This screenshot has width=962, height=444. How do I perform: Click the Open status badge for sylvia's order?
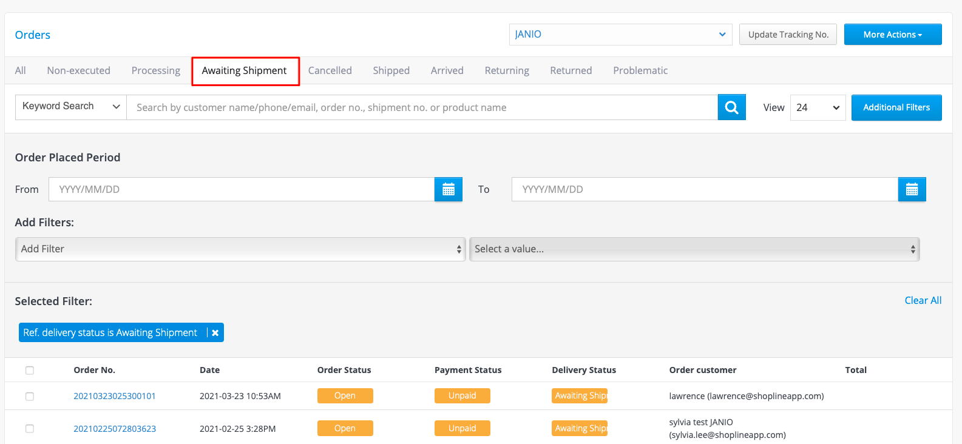point(345,428)
